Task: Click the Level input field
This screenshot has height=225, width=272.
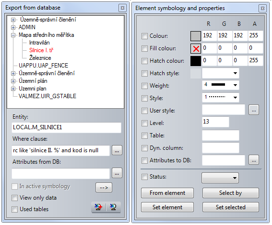Action: pyautogui.click(x=215, y=122)
